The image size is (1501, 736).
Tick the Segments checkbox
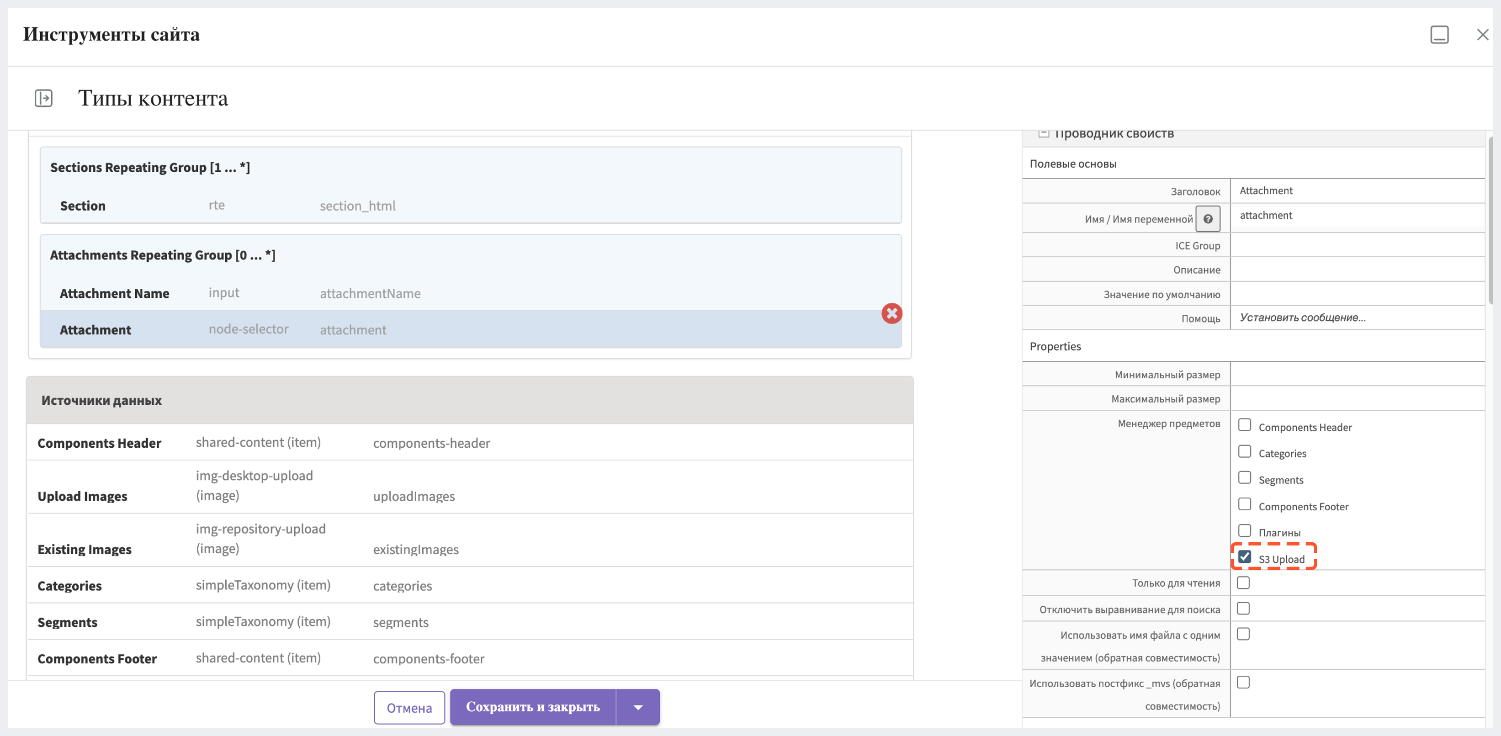tap(1244, 478)
